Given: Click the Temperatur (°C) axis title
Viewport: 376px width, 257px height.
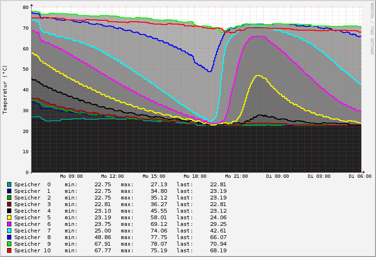Looking at the screenshot, I should (5, 90).
